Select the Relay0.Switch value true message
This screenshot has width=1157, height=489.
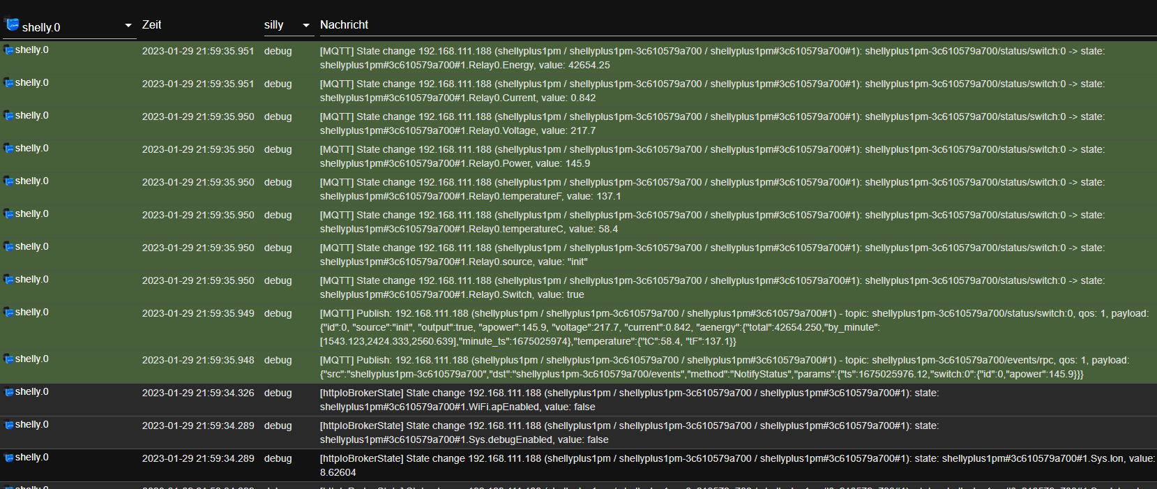712,287
